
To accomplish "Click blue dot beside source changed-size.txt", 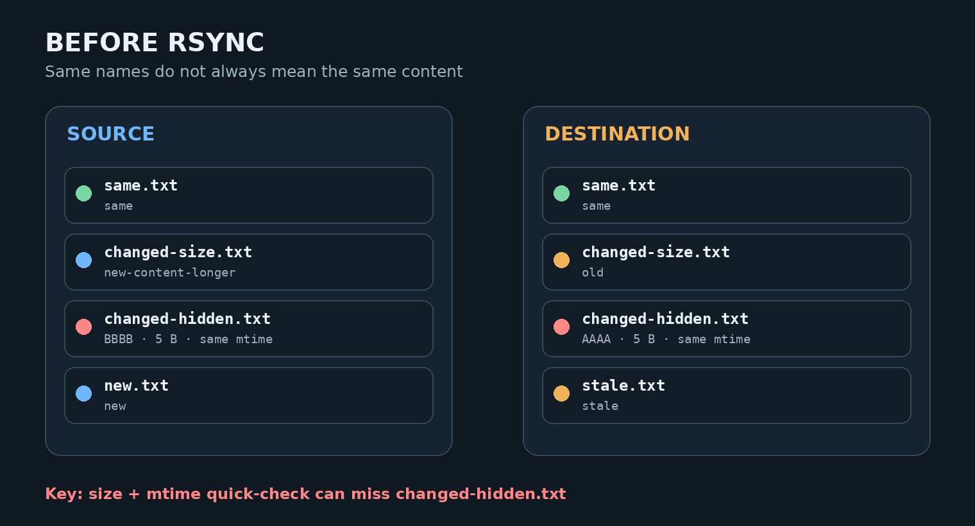I will (x=83, y=260).
